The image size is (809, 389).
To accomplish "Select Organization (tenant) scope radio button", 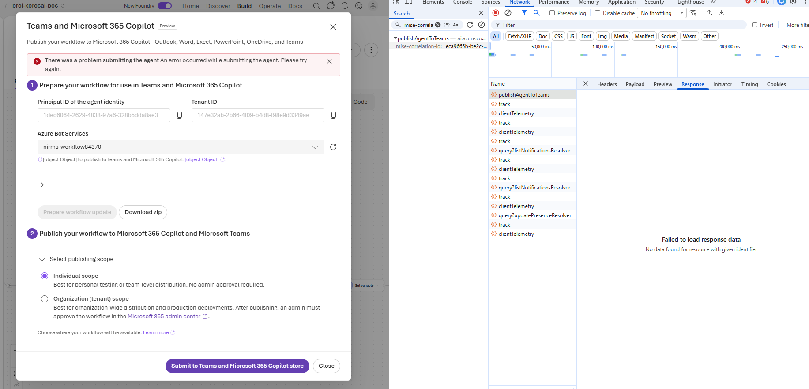I will coord(45,299).
